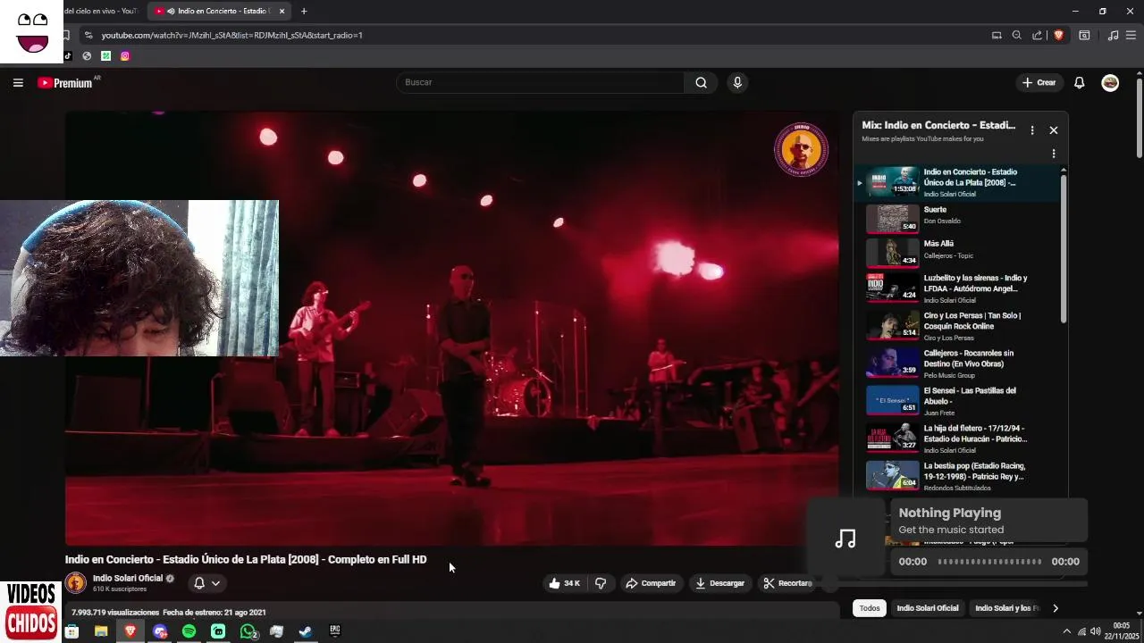1144x643 pixels.
Task: Open WhatsApp from the taskbar
Action: click(x=248, y=631)
